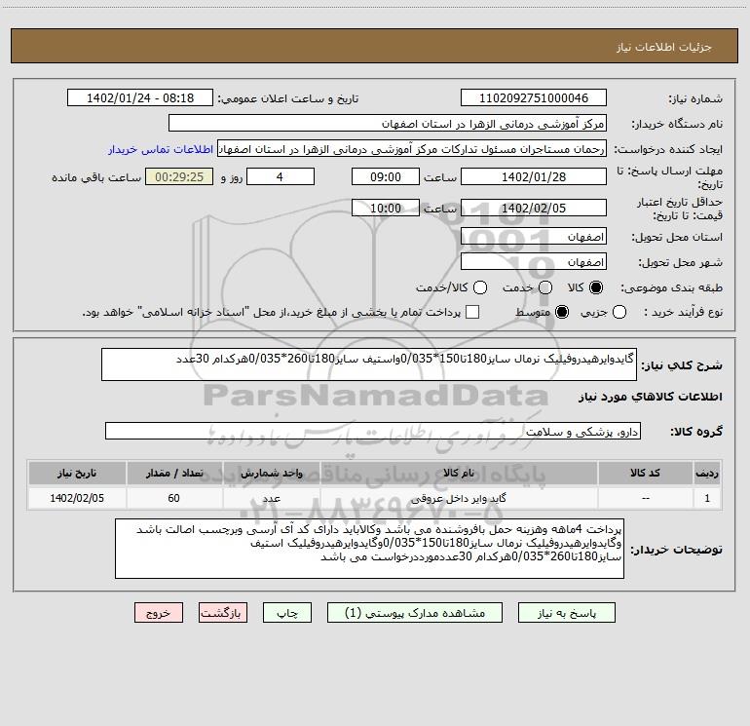Click the validity time field 10:00
This screenshot has height=726, width=750.
(386, 208)
